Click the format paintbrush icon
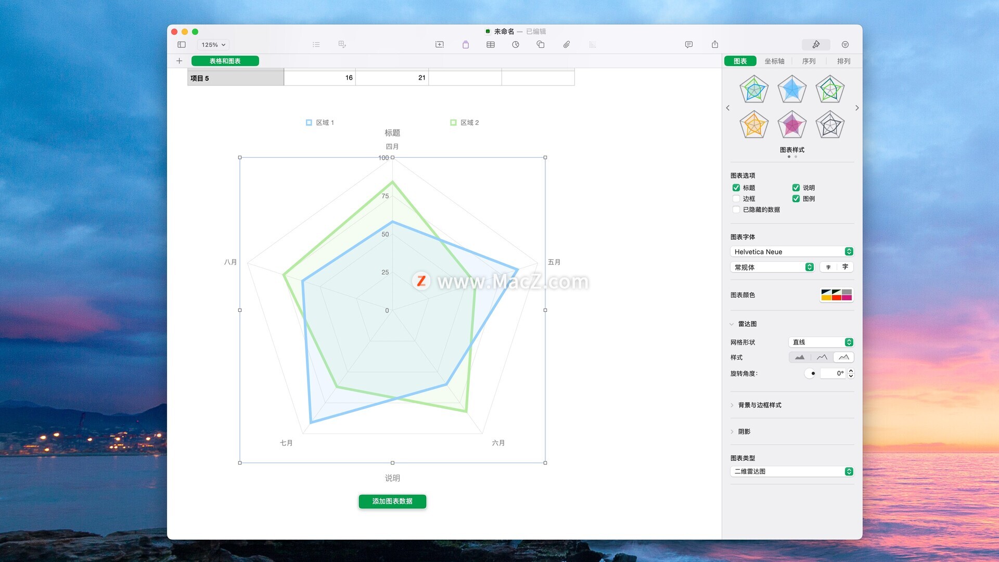The height and width of the screenshot is (562, 999). pos(815,45)
